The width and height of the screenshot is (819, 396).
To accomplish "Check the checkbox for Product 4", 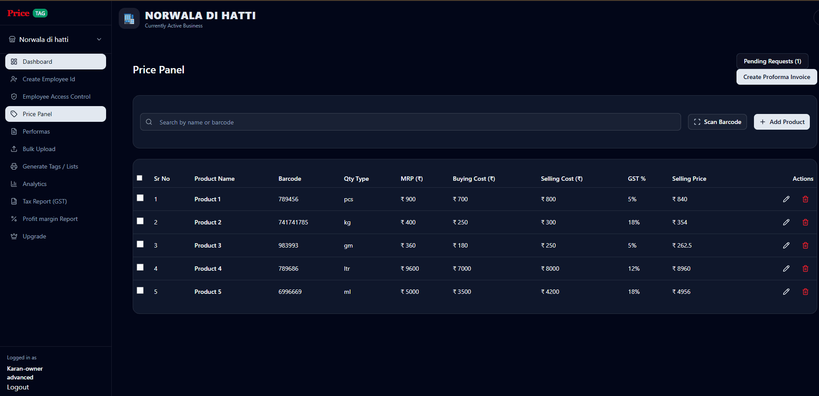I will (140, 267).
